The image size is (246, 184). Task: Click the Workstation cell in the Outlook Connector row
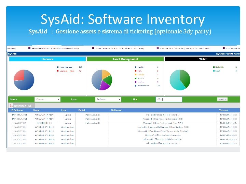pyautogui.click(x=67, y=135)
